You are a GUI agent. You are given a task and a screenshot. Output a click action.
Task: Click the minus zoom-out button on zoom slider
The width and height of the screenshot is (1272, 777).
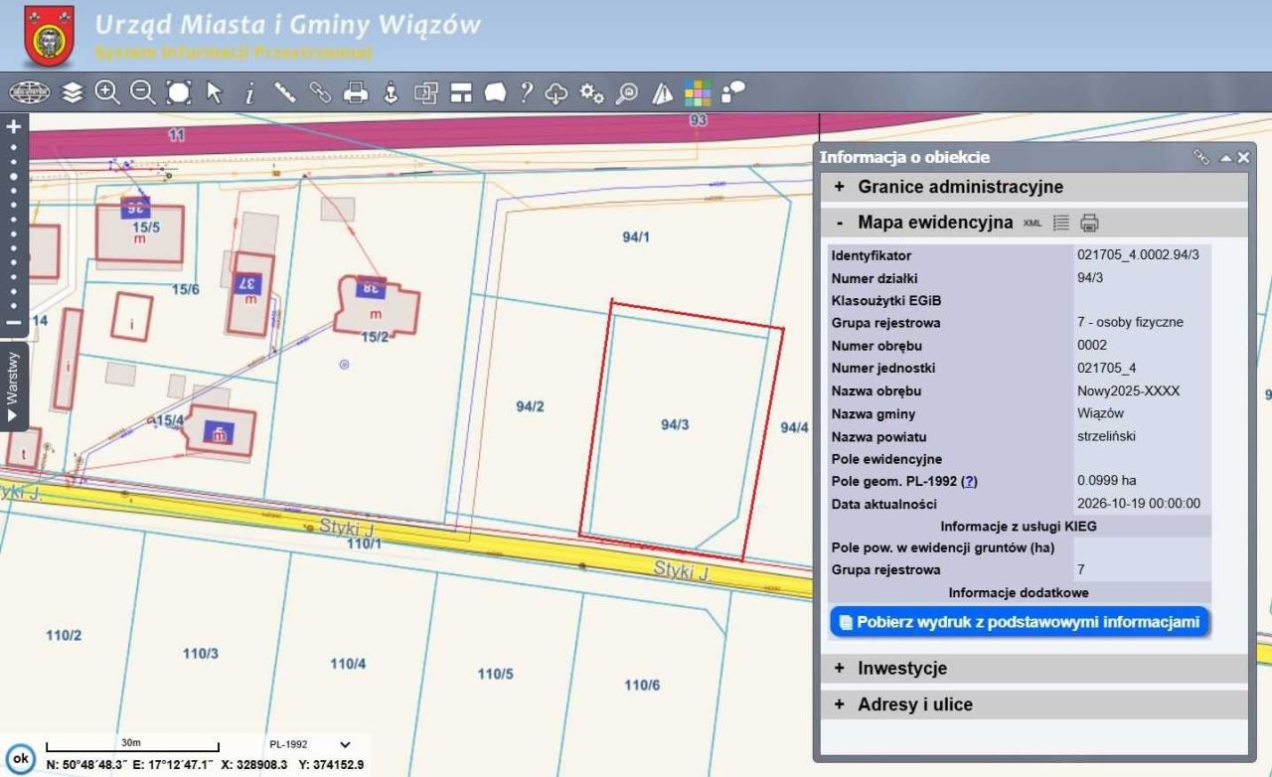13,322
